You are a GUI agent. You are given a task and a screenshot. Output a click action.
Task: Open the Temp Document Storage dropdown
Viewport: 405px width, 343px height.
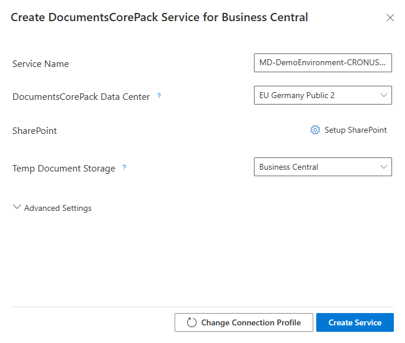[323, 167]
